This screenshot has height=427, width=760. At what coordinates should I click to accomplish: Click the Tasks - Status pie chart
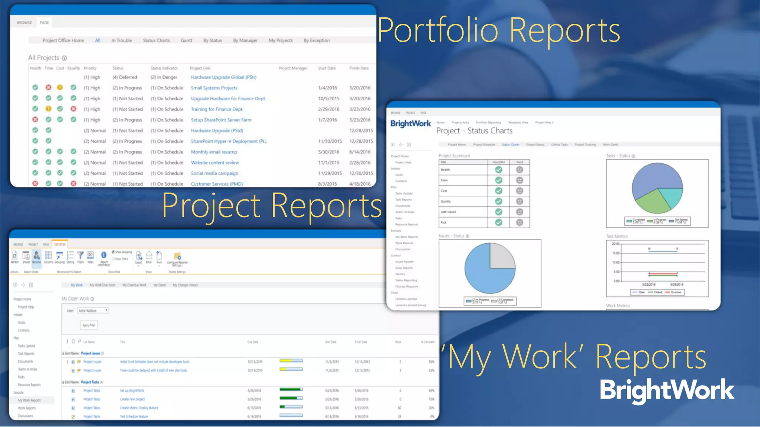coord(657,188)
